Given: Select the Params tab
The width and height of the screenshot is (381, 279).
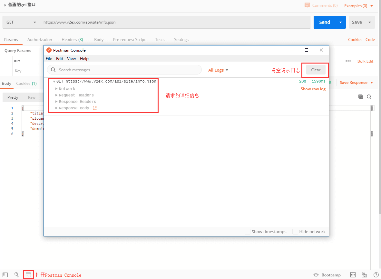Looking at the screenshot, I should [x=11, y=39].
